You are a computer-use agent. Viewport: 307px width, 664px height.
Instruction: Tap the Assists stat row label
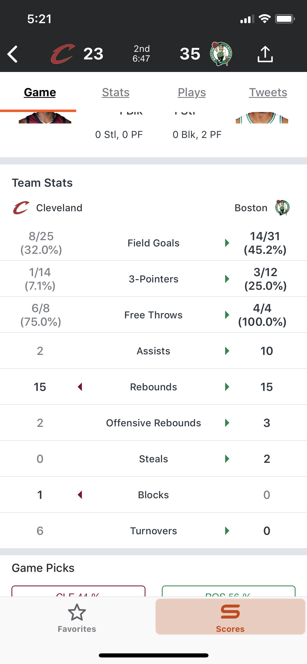153,351
